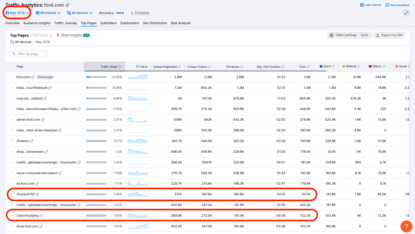This screenshot has height=234, width=415.
Task: Expand view with the fullscreen arrows icon
Action: coord(407,13)
